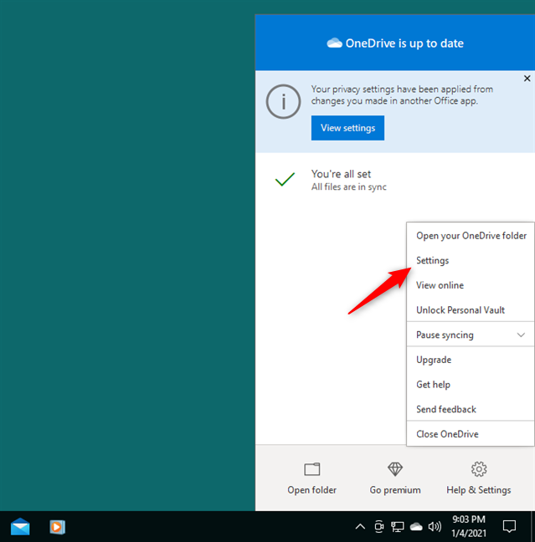The height and width of the screenshot is (542, 535).
Task: Launch the media player taskbar icon
Action: tap(57, 527)
